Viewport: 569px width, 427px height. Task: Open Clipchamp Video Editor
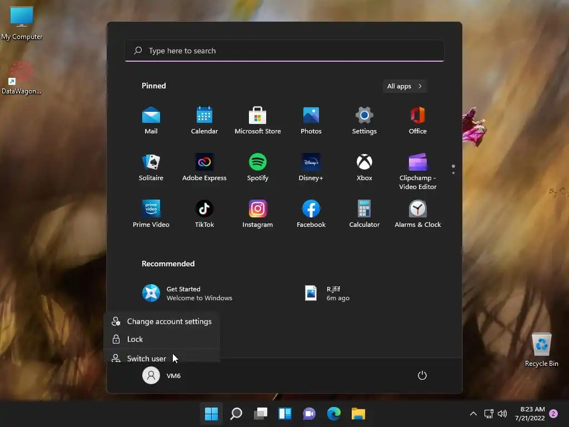[x=418, y=171]
